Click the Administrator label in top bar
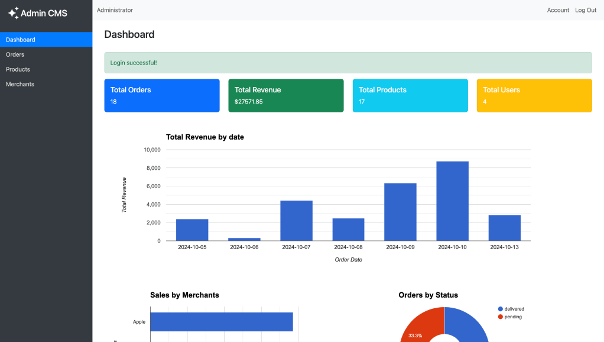604x342 pixels. pyautogui.click(x=115, y=10)
